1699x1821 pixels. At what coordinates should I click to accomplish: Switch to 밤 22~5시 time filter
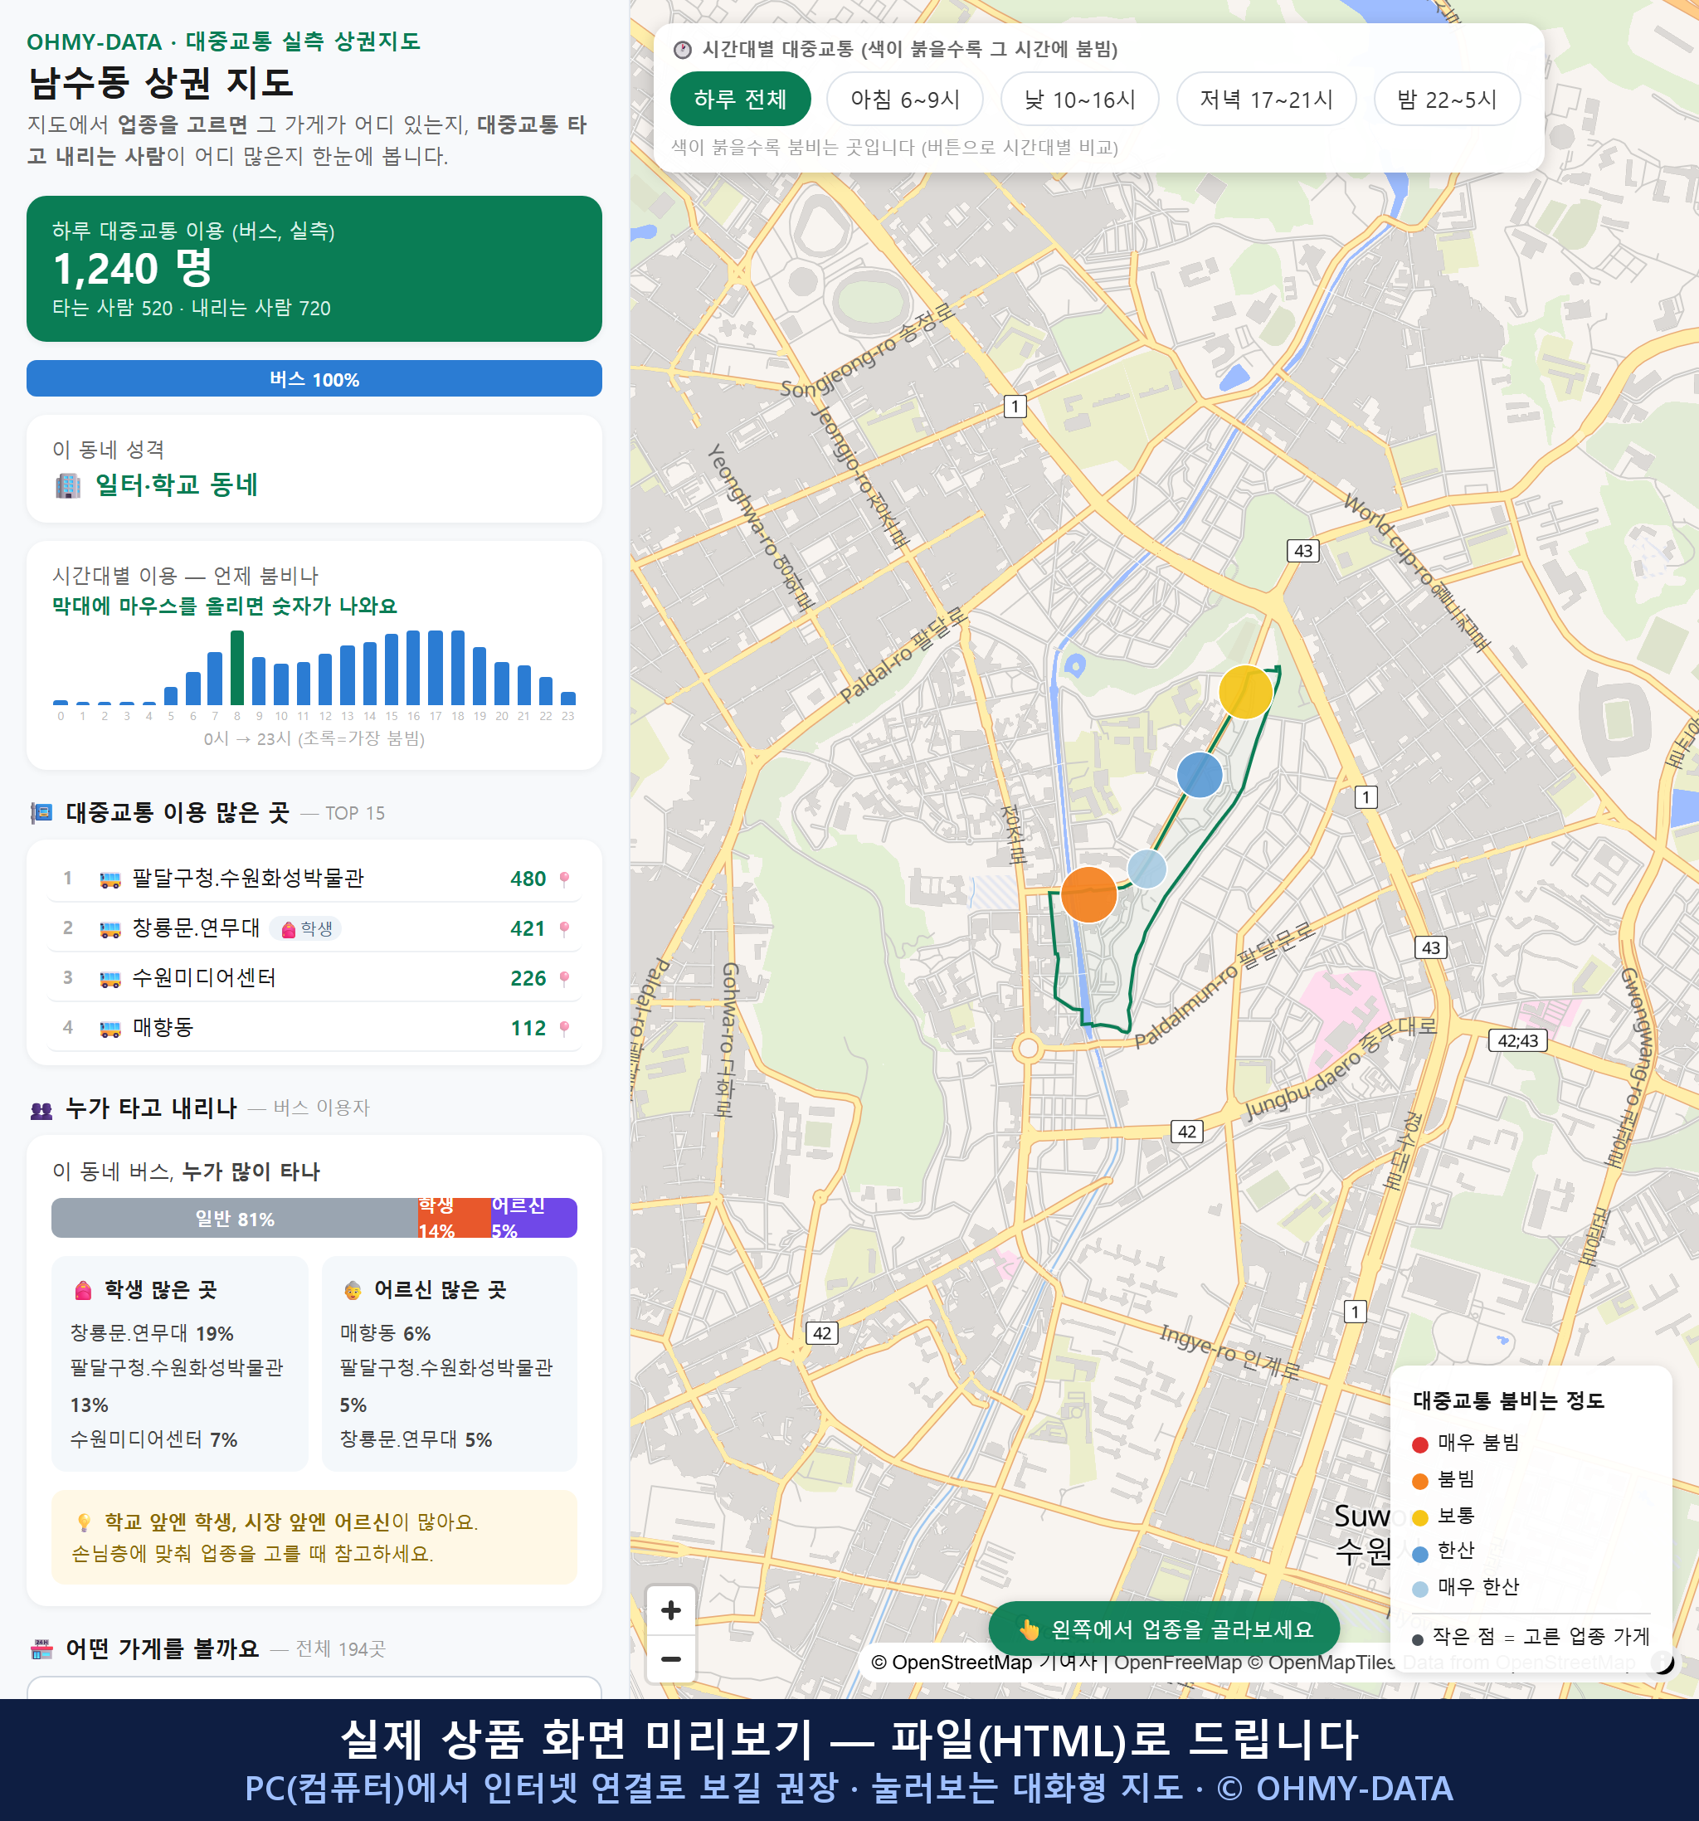[1446, 99]
